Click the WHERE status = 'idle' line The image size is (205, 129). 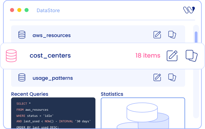(x=35, y=116)
